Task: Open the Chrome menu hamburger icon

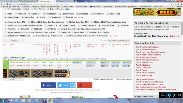Action: (x=181, y=4)
